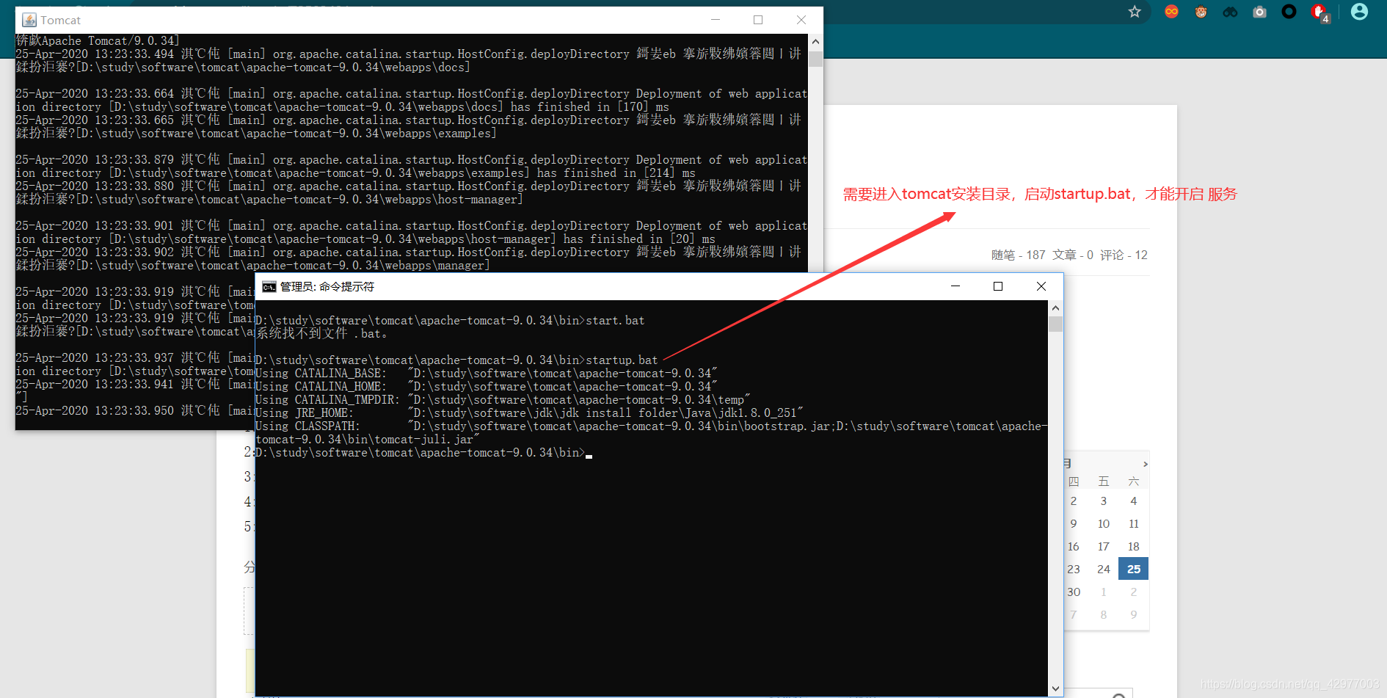Click the command prompt scrollbar down arrow
1387x698 pixels.
(x=1055, y=688)
